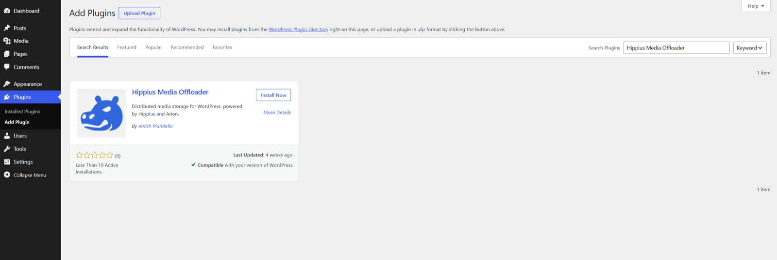777x260 pixels.
Task: Click the star rating of Hippius plugin
Action: tap(94, 155)
